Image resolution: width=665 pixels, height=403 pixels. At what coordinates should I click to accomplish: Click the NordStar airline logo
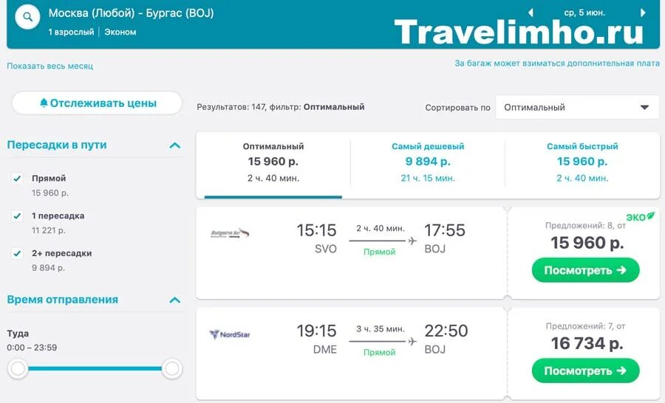pos(230,334)
